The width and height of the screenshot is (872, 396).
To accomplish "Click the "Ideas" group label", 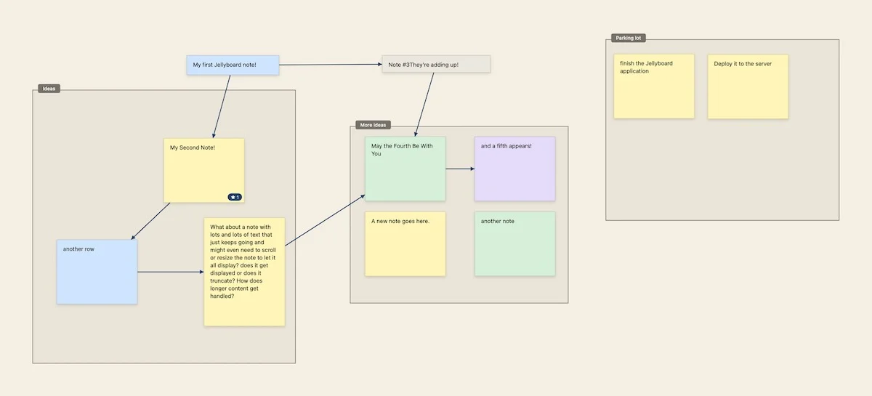I will click(x=49, y=89).
